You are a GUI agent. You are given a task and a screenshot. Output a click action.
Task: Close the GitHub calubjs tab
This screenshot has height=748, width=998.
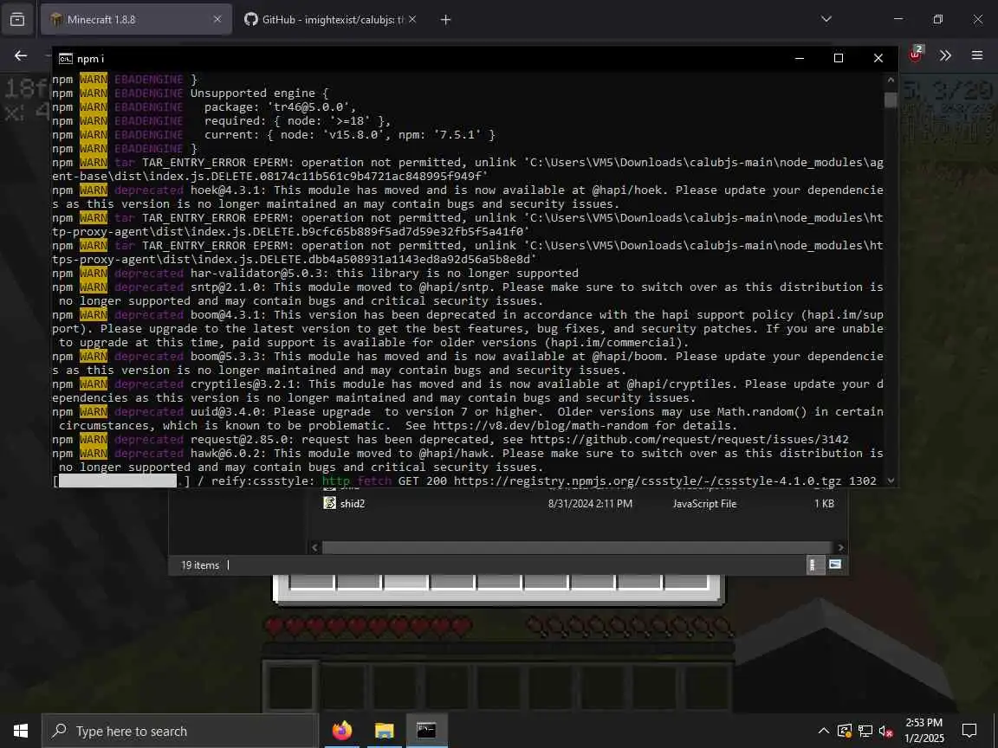(x=412, y=20)
